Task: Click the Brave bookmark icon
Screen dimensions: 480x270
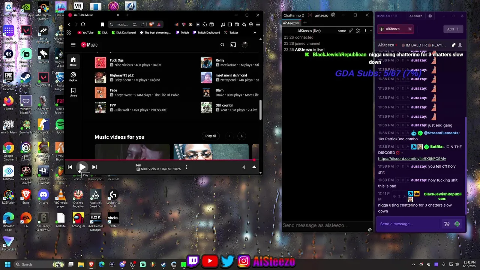Action: tap(102, 24)
